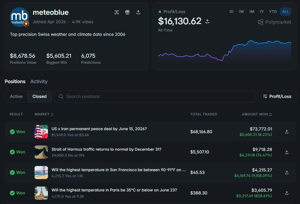300x204 pixels.
Task: Click the 6,075 Predictions count
Action: 88,56
